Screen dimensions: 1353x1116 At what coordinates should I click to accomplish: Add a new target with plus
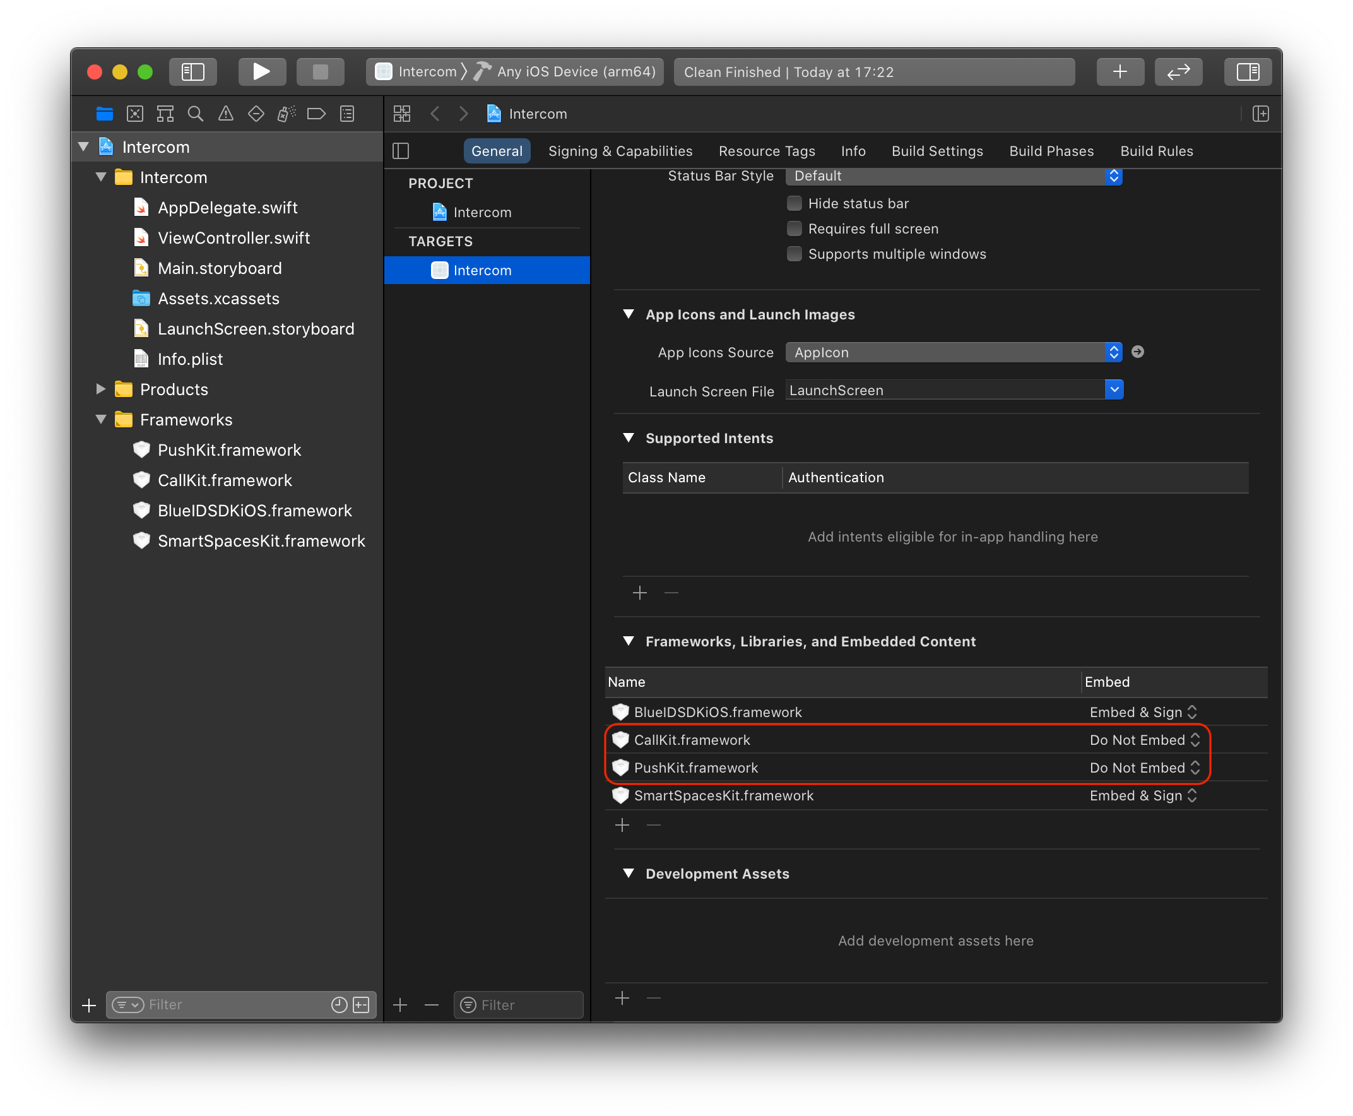(400, 1004)
